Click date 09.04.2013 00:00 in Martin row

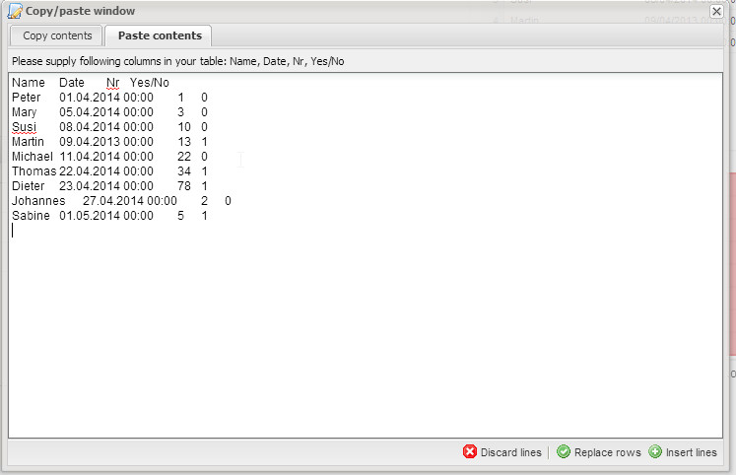106,142
